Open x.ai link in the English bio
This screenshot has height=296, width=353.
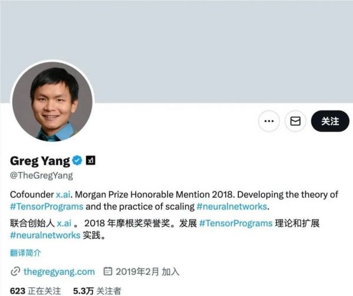tap(63, 194)
